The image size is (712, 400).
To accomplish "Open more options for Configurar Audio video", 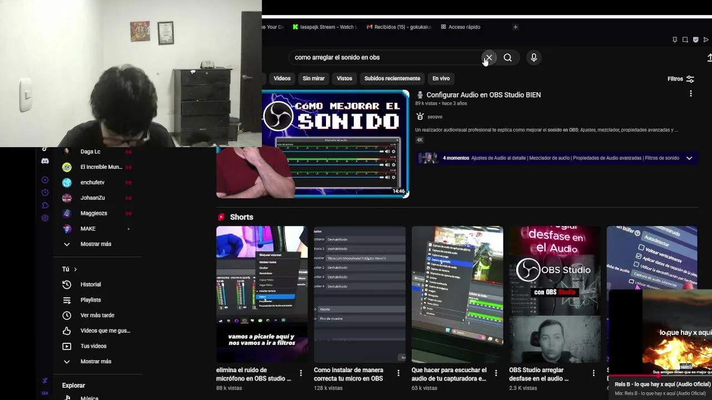I will (691, 94).
